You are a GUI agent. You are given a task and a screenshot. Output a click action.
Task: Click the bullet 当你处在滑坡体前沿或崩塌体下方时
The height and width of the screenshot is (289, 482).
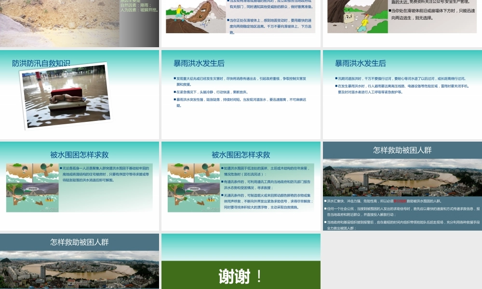tap(432, 14)
